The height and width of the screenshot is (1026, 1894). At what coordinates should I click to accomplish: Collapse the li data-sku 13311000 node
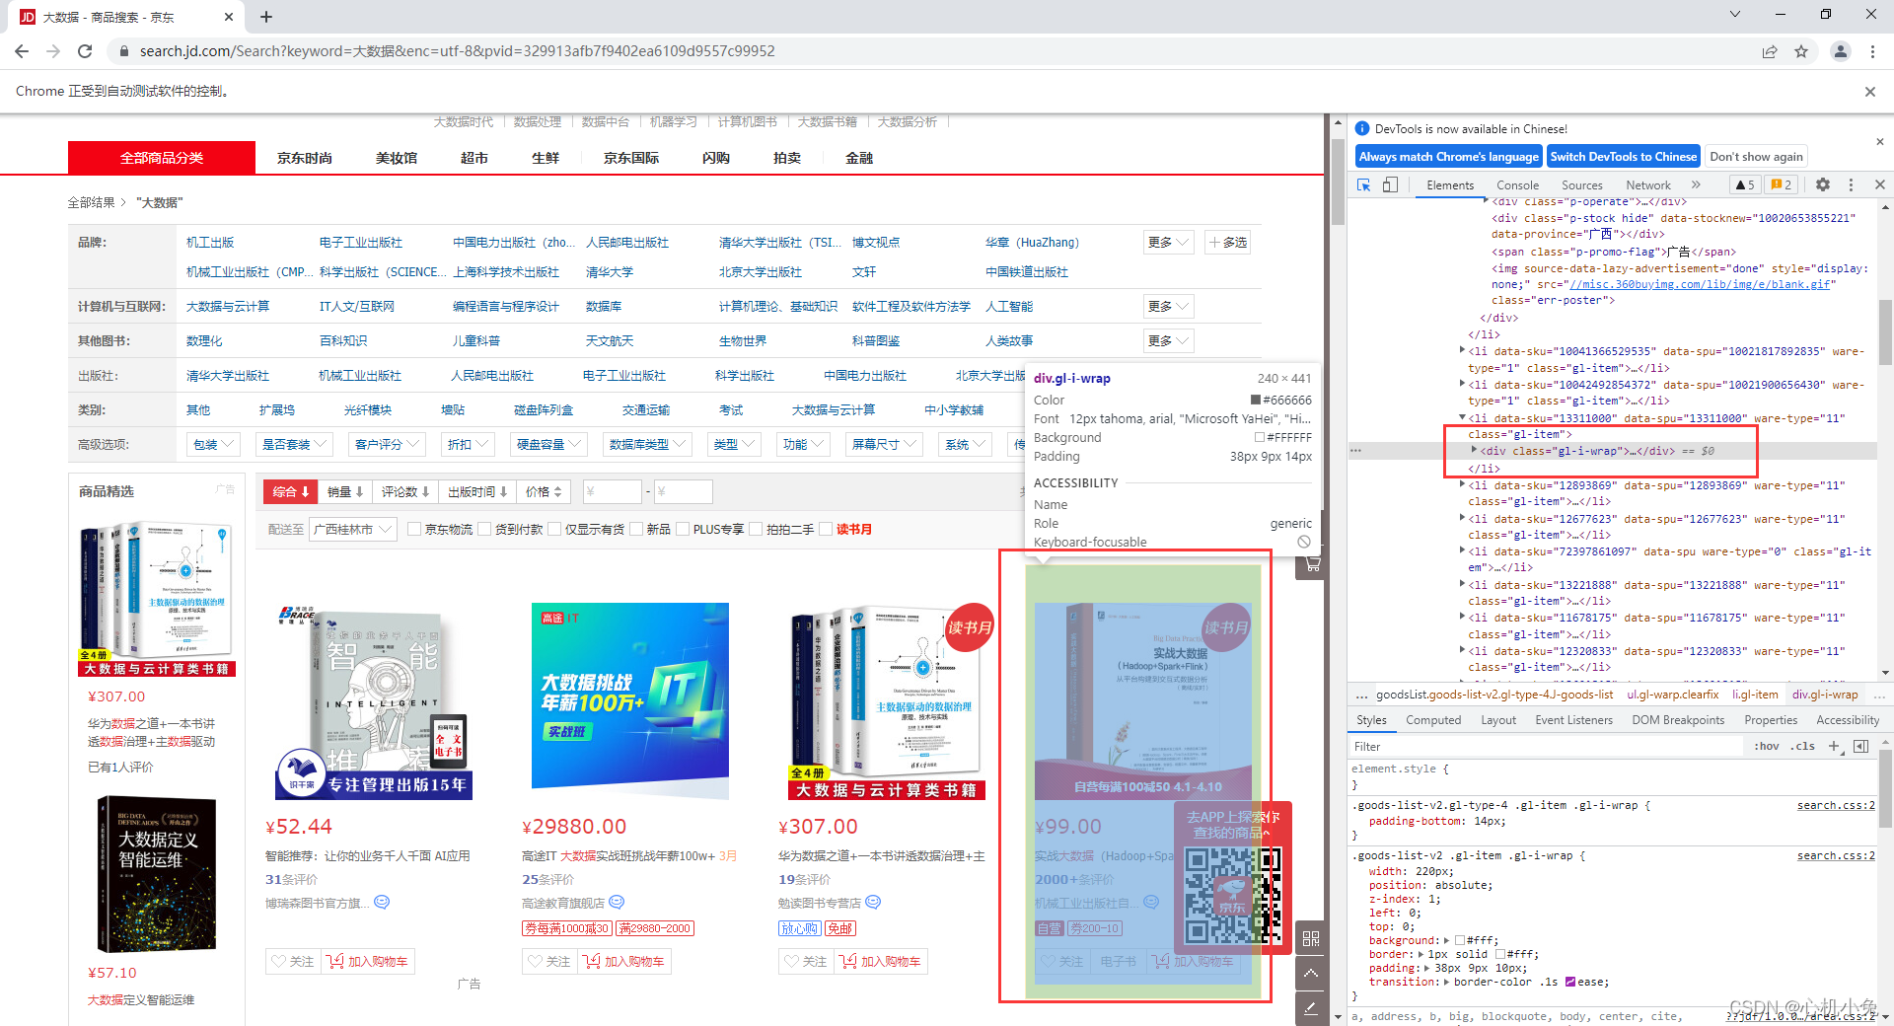[1463, 418]
